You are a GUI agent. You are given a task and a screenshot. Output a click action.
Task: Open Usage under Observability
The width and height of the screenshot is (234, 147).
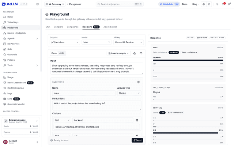21,77
